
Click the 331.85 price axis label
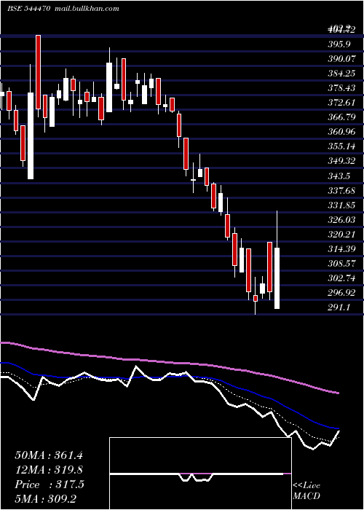pyautogui.click(x=341, y=205)
